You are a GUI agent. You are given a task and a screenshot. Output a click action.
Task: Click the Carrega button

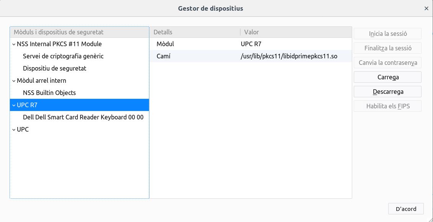[x=387, y=77]
